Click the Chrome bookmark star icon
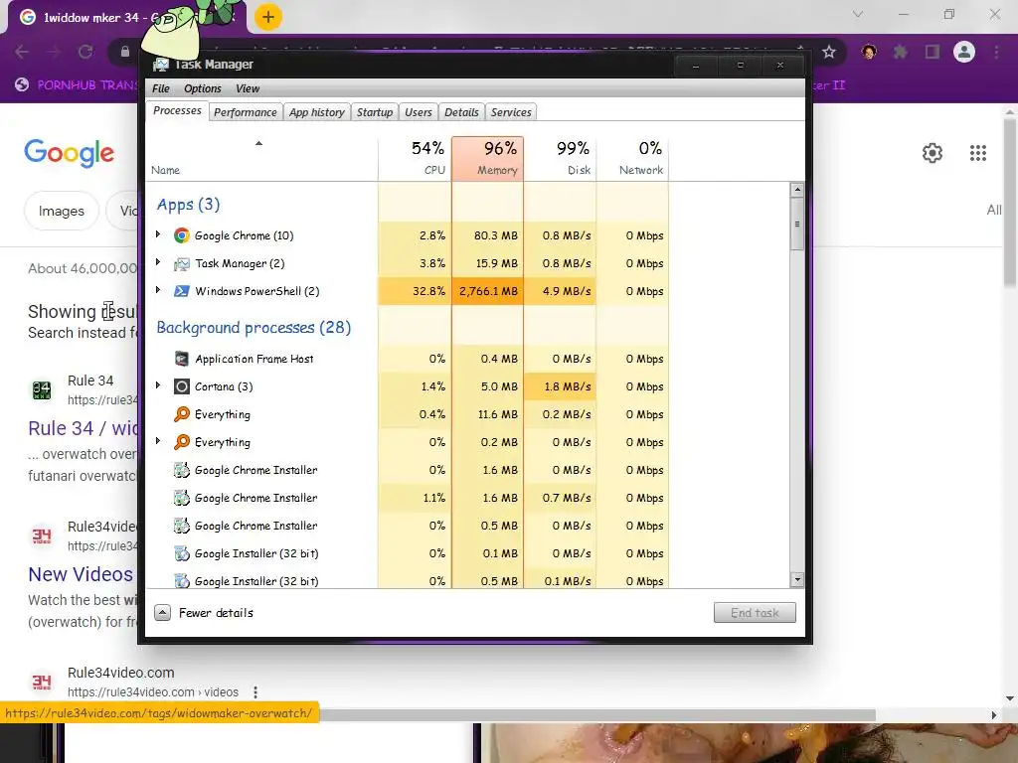Image resolution: width=1018 pixels, height=763 pixels. [x=829, y=52]
